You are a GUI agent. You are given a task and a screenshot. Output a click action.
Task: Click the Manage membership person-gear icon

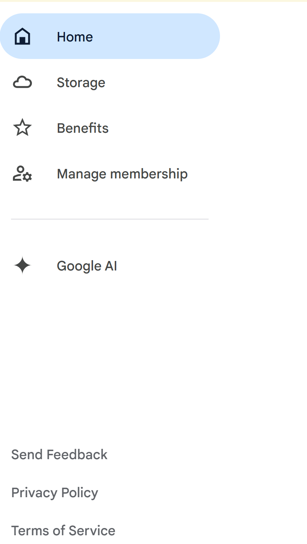[22, 174]
